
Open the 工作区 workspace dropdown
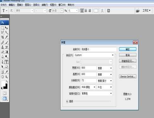point(146,10)
